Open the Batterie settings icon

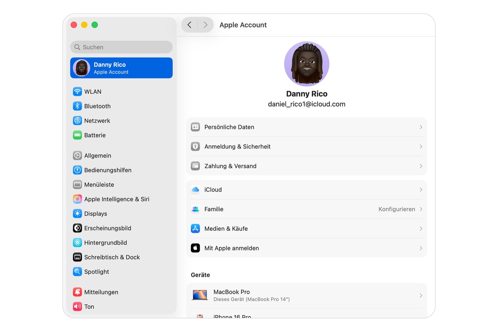click(x=77, y=135)
